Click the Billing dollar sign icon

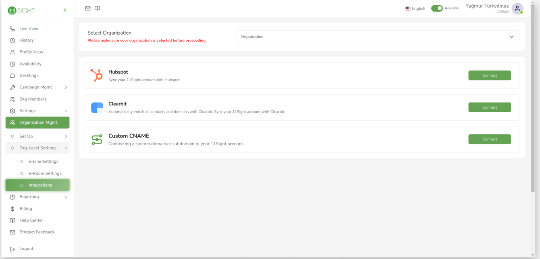click(12, 209)
